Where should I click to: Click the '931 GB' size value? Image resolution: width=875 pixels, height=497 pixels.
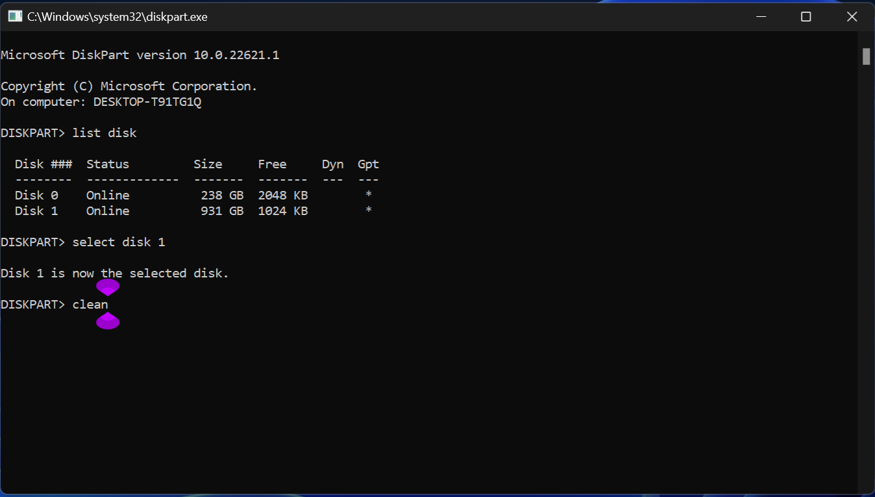[x=222, y=211]
